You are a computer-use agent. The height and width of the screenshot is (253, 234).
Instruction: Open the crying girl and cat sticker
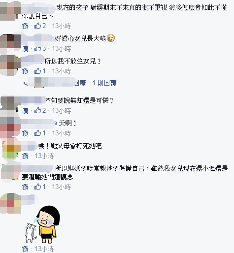[42, 224]
